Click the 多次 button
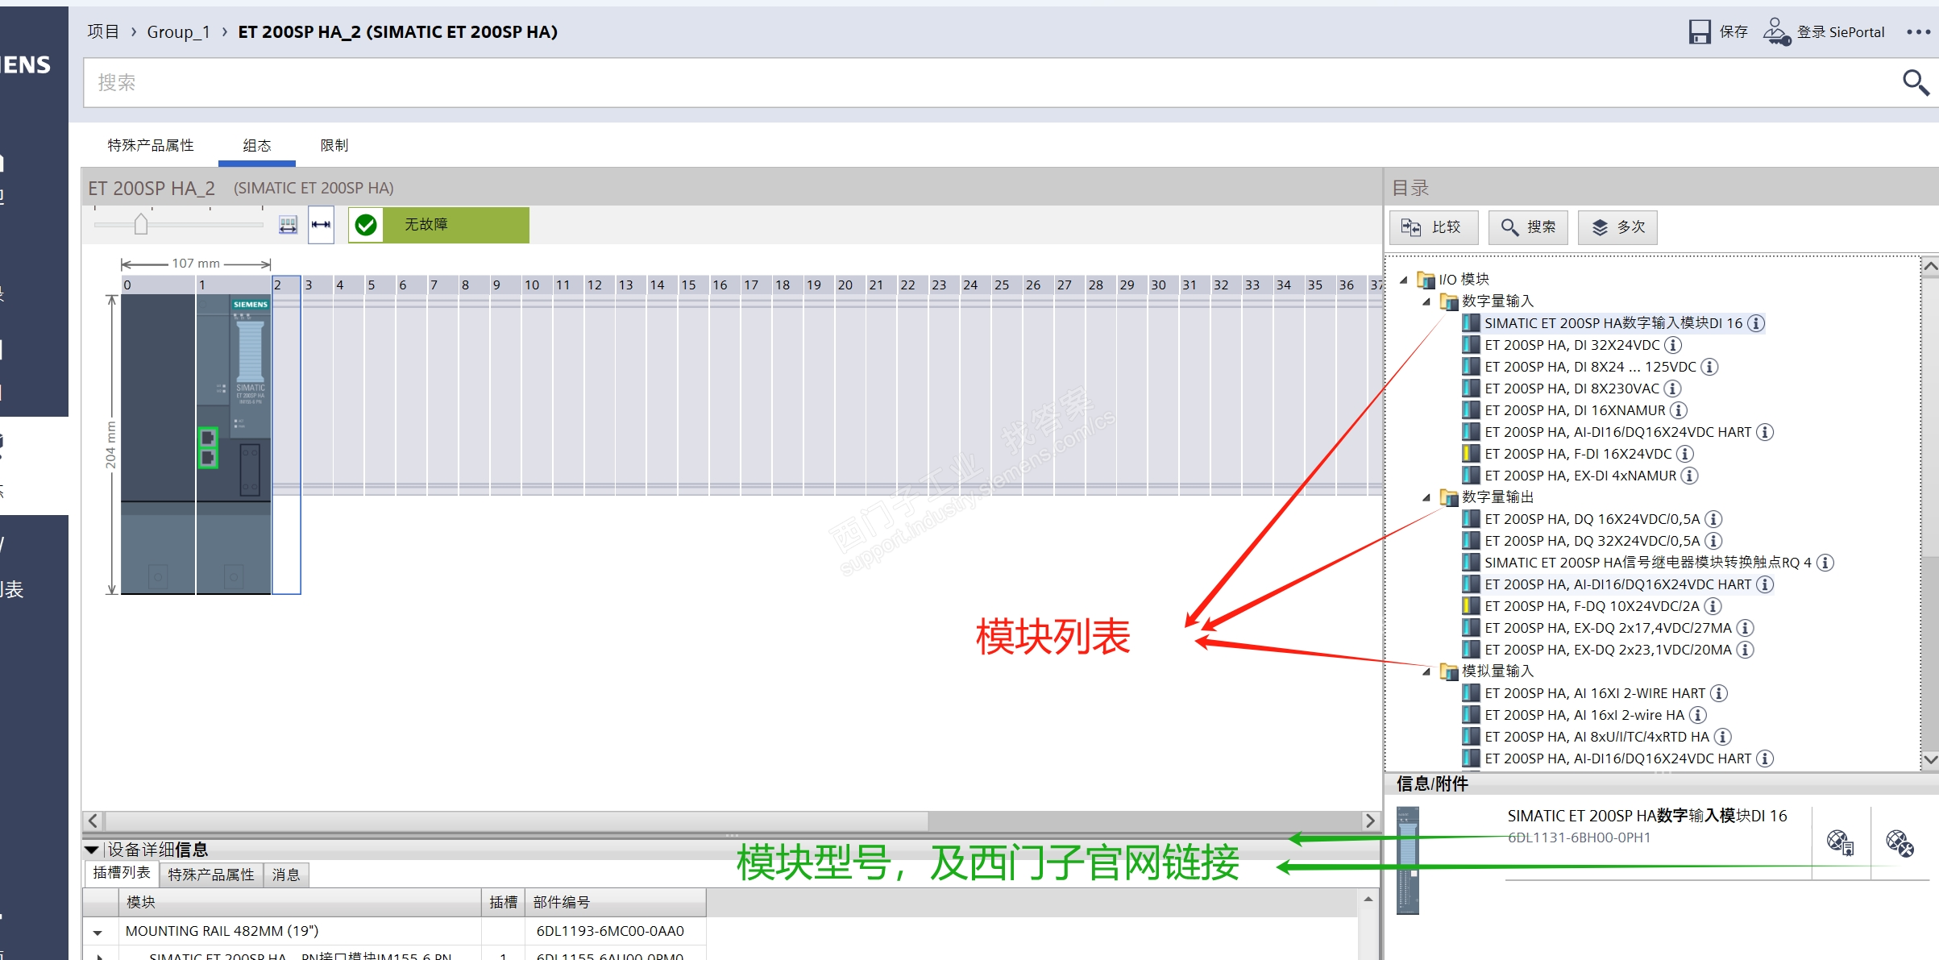Image resolution: width=1939 pixels, height=960 pixels. coord(1617,227)
